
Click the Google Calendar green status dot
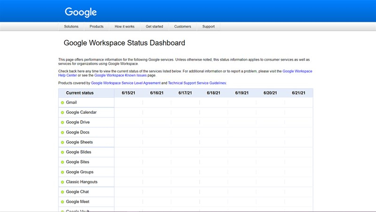[63, 112]
